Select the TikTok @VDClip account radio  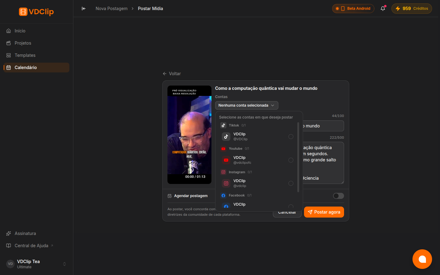click(x=291, y=137)
